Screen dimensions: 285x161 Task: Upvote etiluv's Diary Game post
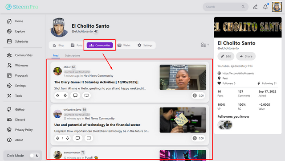click(57, 95)
